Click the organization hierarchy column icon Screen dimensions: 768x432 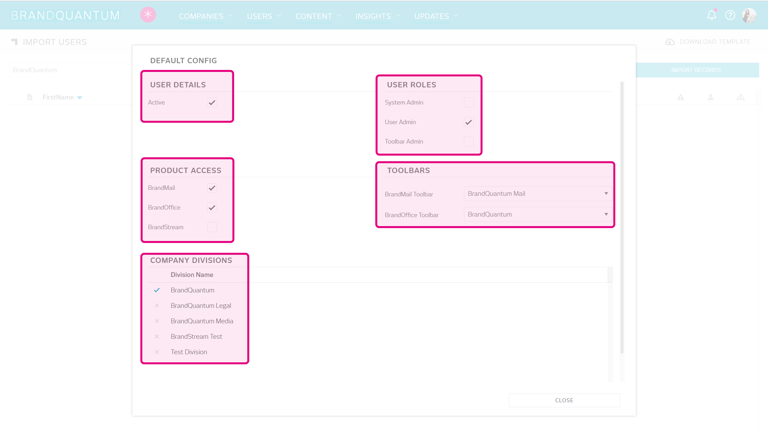(x=740, y=97)
